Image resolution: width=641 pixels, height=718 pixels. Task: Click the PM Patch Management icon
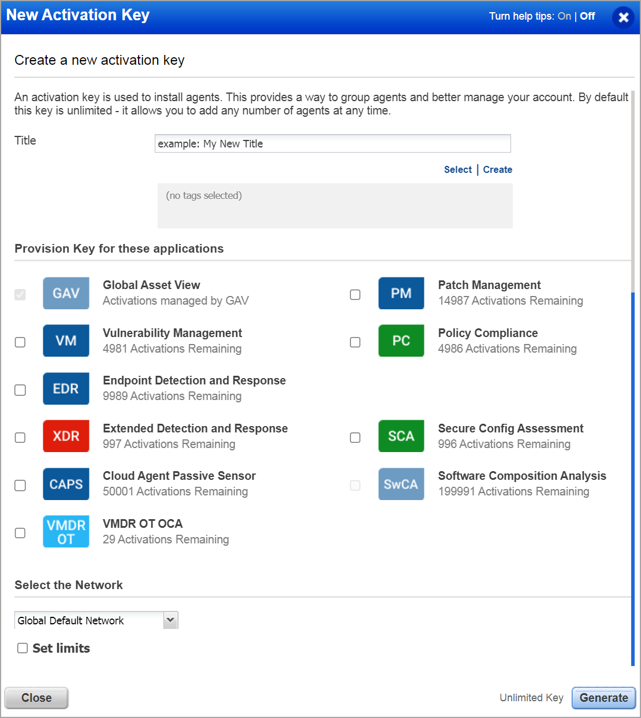(401, 293)
